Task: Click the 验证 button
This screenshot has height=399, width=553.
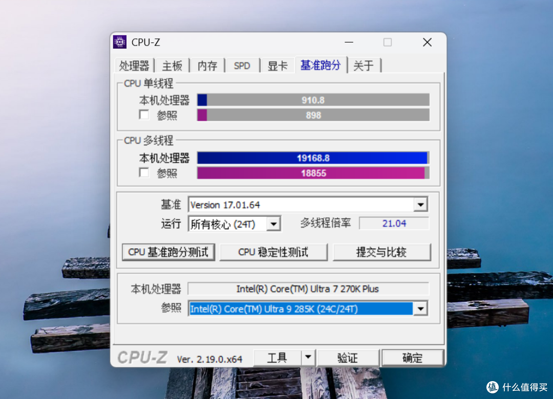Action: click(x=348, y=358)
